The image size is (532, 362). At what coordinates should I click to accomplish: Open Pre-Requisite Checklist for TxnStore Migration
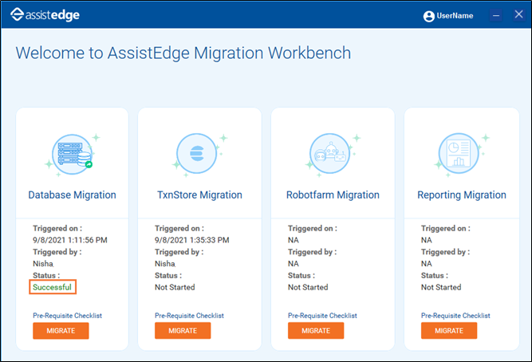[x=189, y=316]
